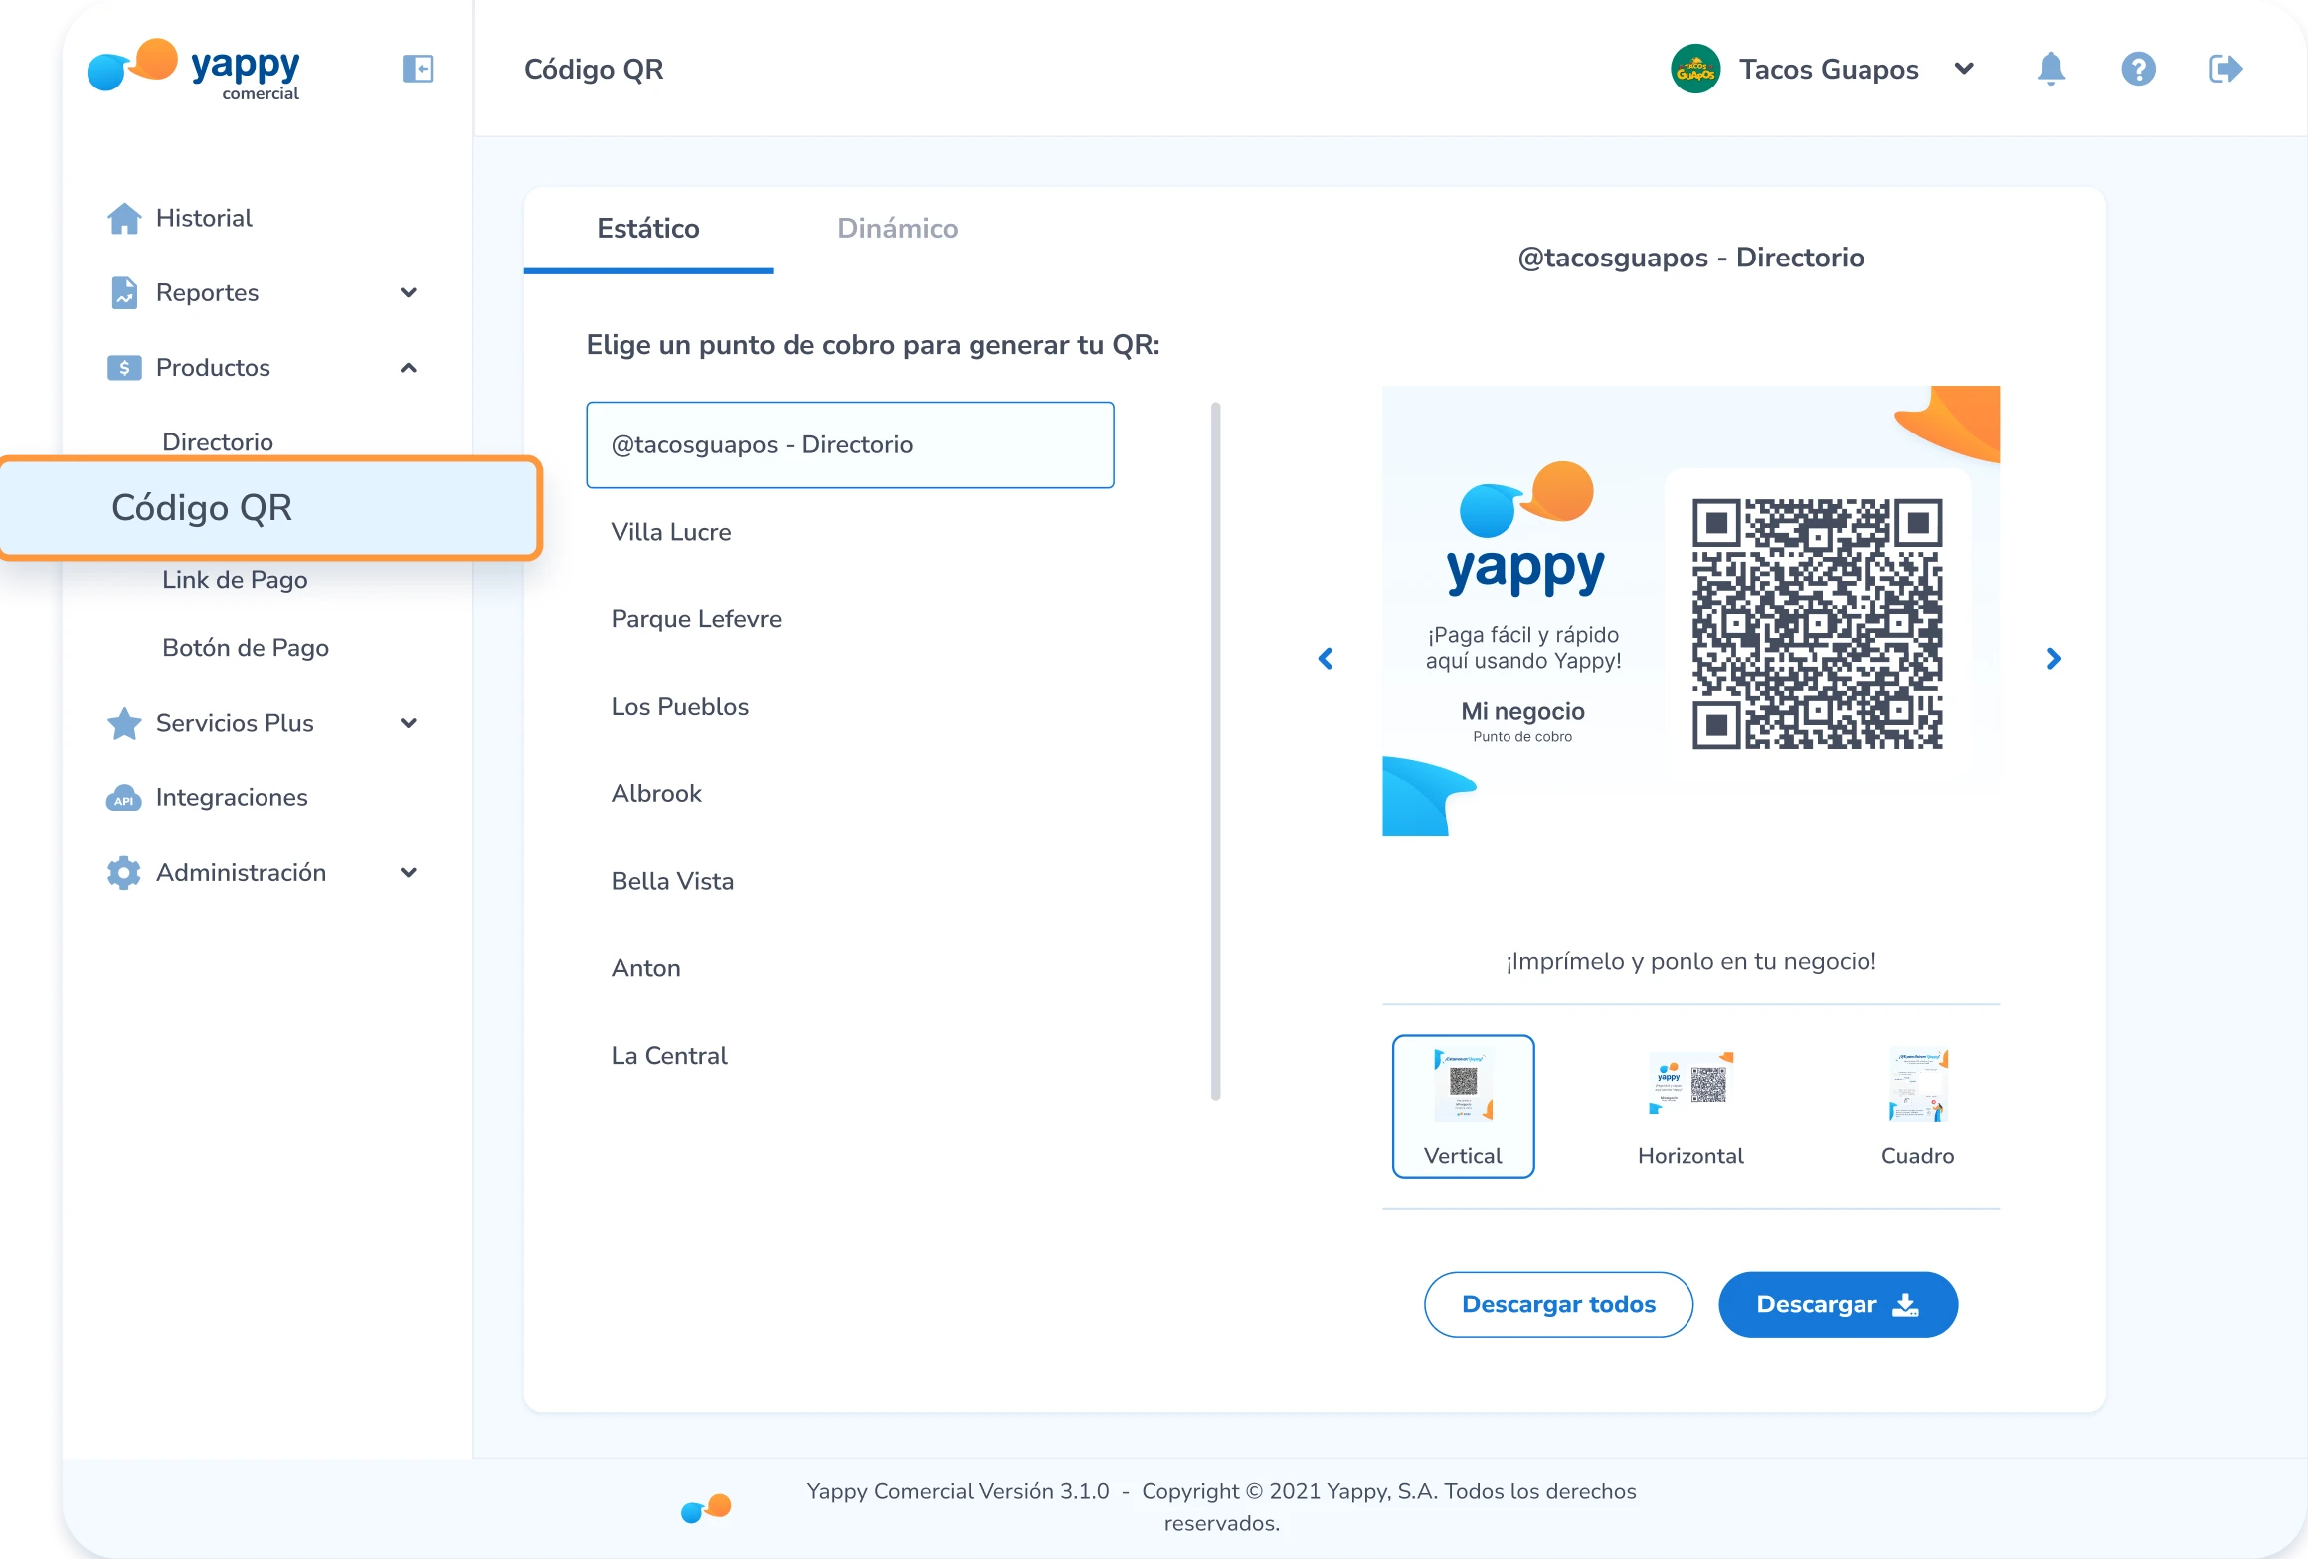Image resolution: width=2308 pixels, height=1559 pixels.
Task: Open the Tacos Guapos account dropdown
Action: (1963, 69)
